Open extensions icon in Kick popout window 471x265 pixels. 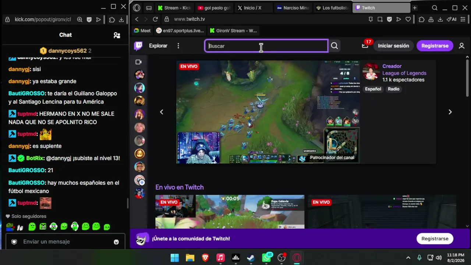(112, 20)
